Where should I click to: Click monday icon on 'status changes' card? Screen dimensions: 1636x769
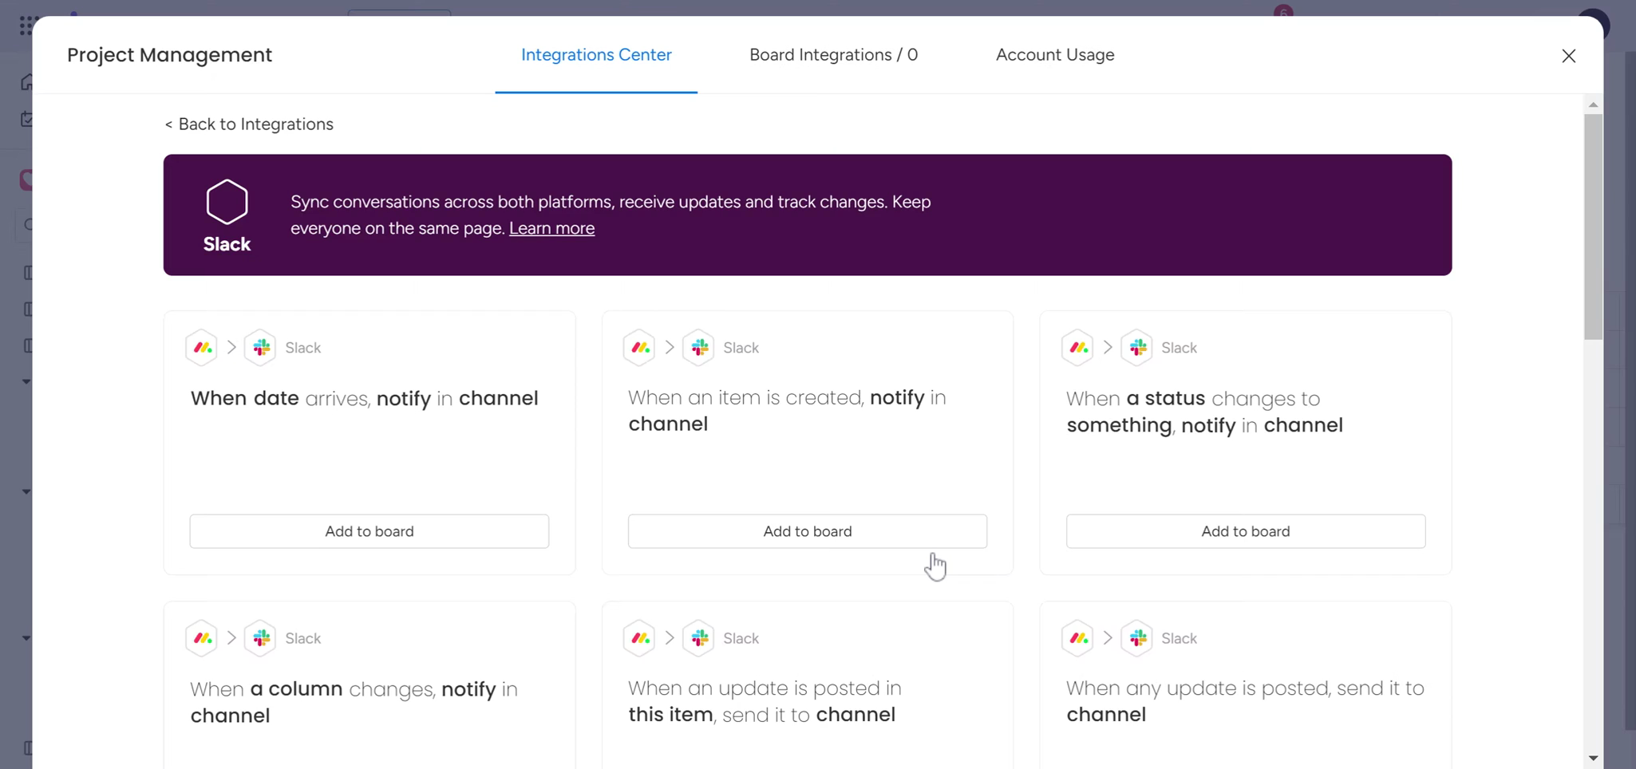[x=1078, y=348]
